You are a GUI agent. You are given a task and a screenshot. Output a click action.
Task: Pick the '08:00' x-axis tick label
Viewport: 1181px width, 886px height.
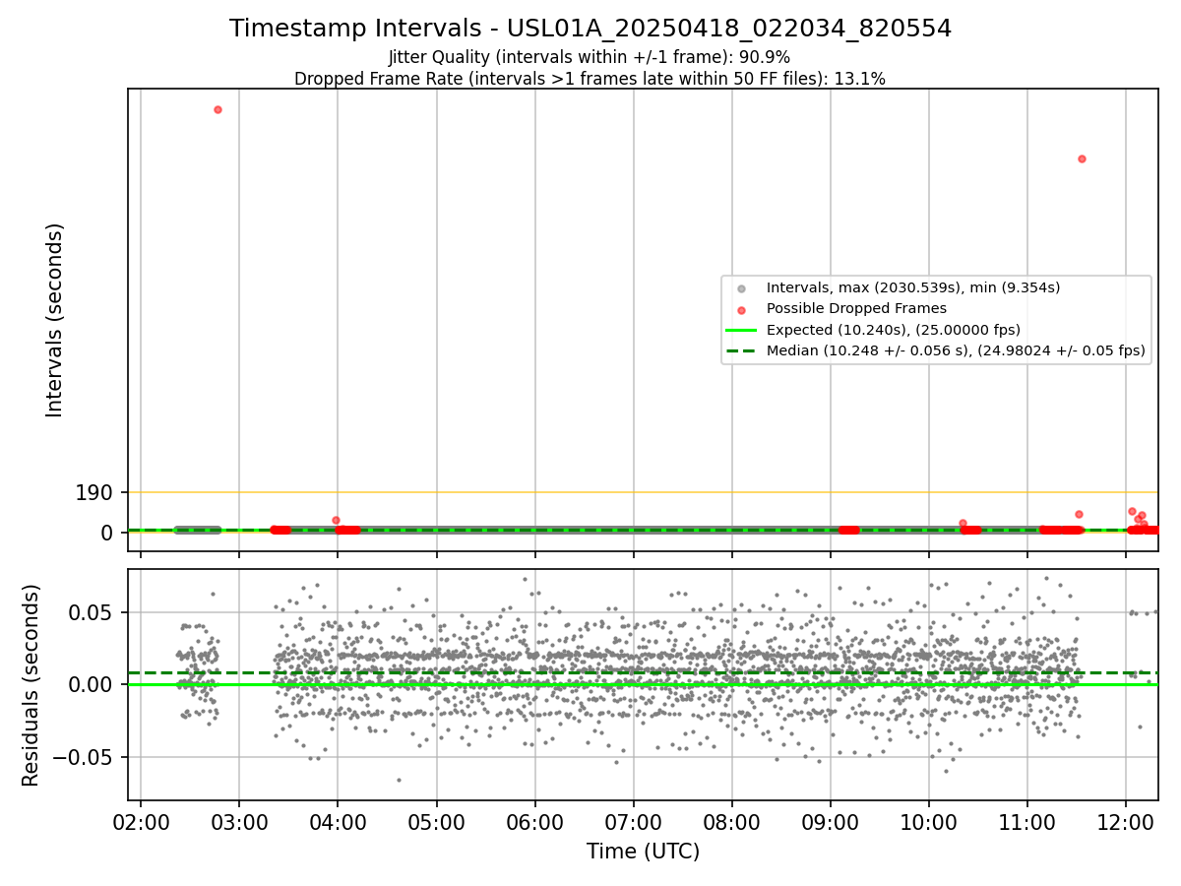pyautogui.click(x=732, y=821)
